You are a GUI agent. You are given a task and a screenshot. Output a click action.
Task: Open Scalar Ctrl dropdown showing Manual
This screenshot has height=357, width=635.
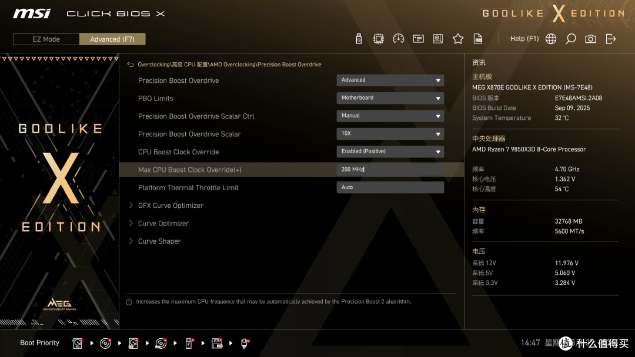pyautogui.click(x=390, y=116)
